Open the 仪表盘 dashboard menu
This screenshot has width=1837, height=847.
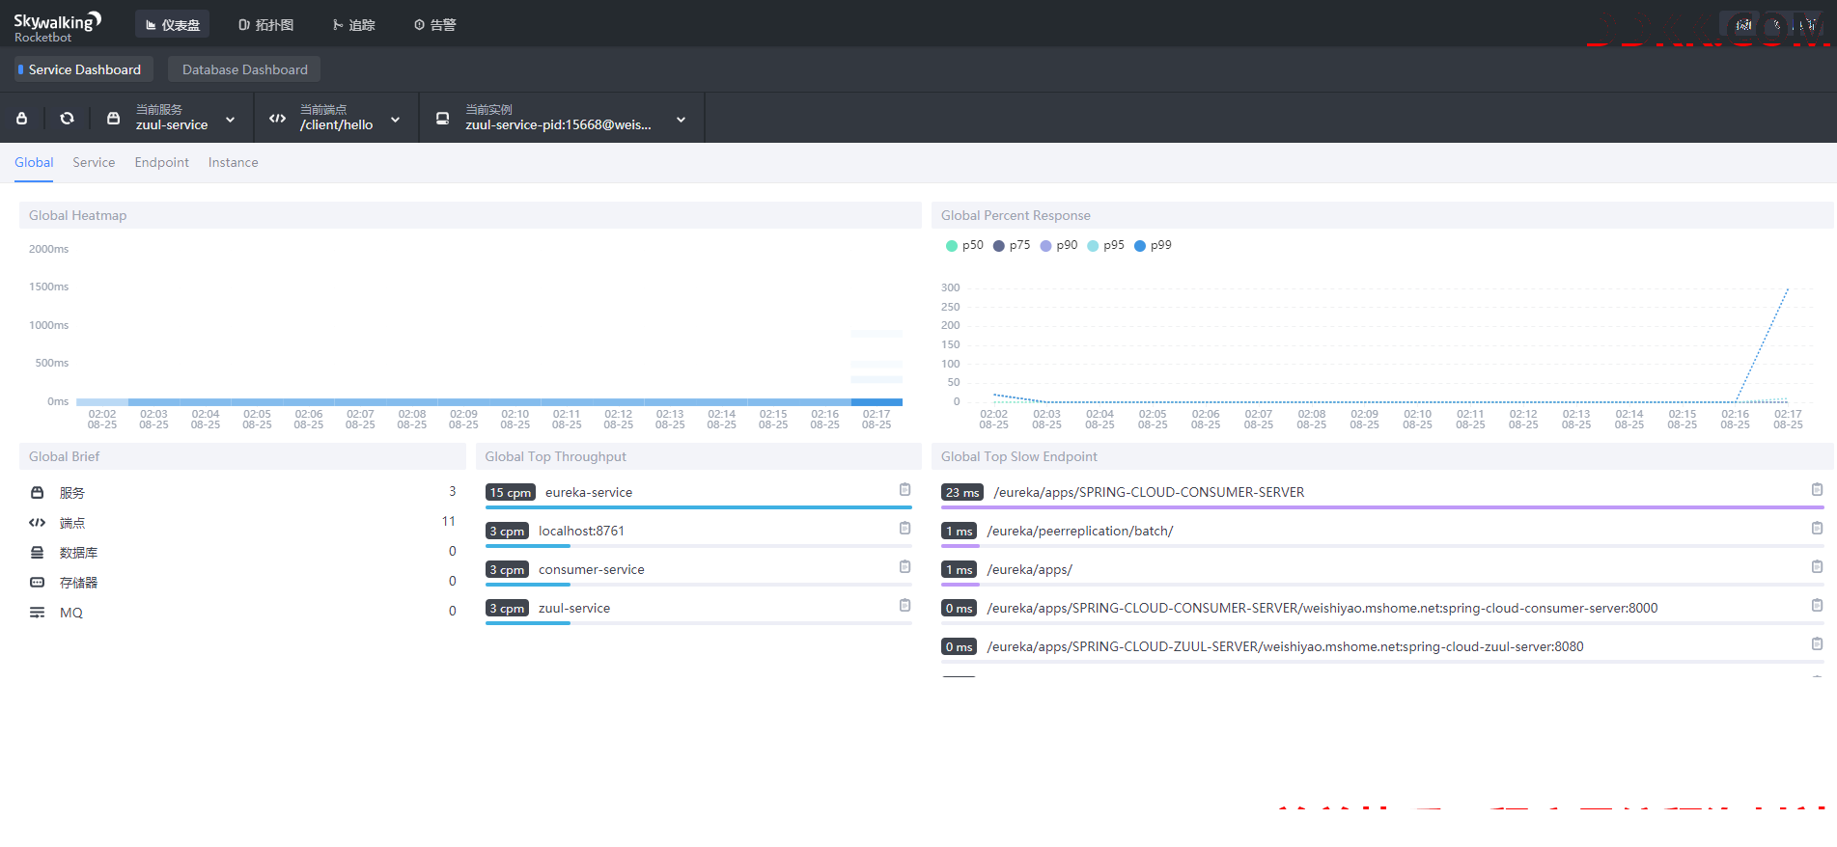point(173,25)
